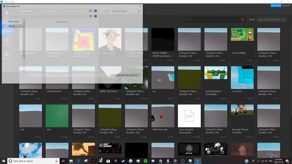Show hidden system tray icons arrow
Viewport: 292px width, 164px height.
[x=259, y=161]
